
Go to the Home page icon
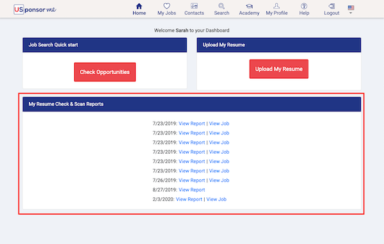(x=139, y=6)
